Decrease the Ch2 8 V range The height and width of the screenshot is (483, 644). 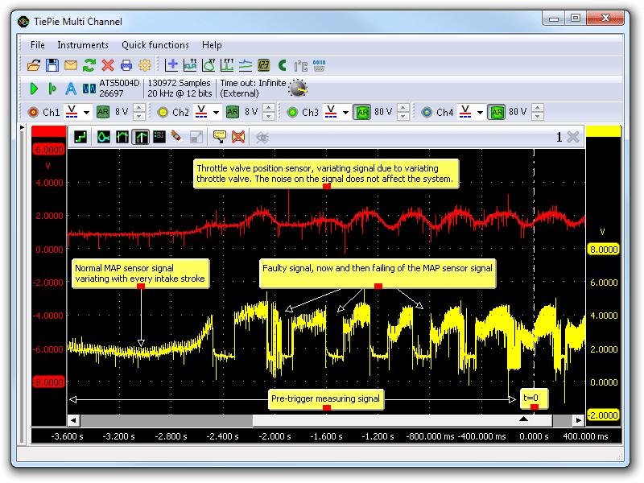coord(269,116)
